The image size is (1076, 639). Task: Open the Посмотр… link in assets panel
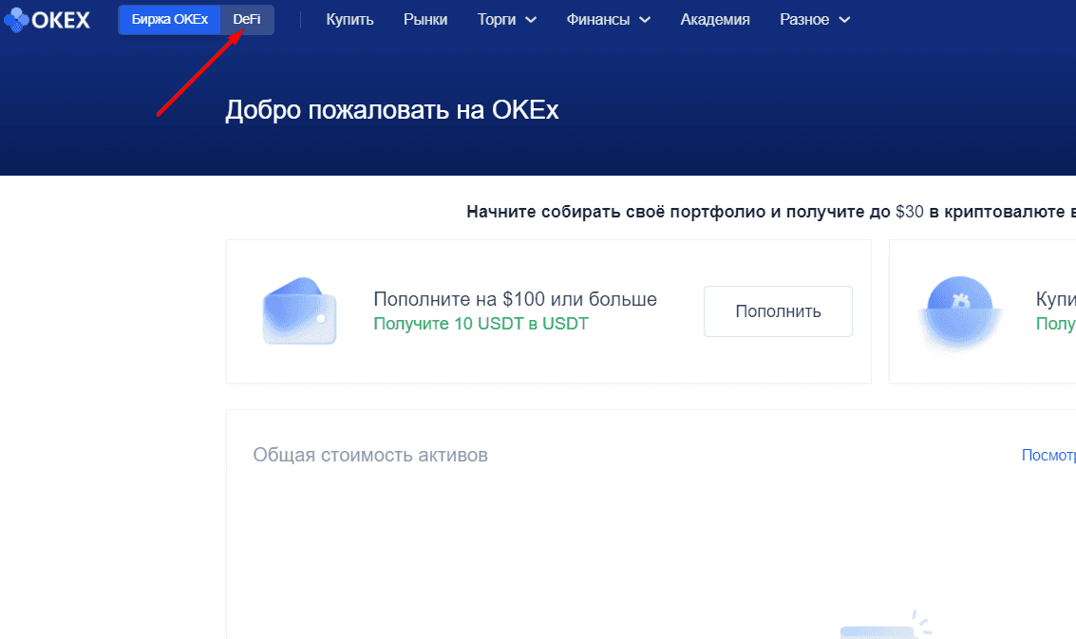point(1048,455)
